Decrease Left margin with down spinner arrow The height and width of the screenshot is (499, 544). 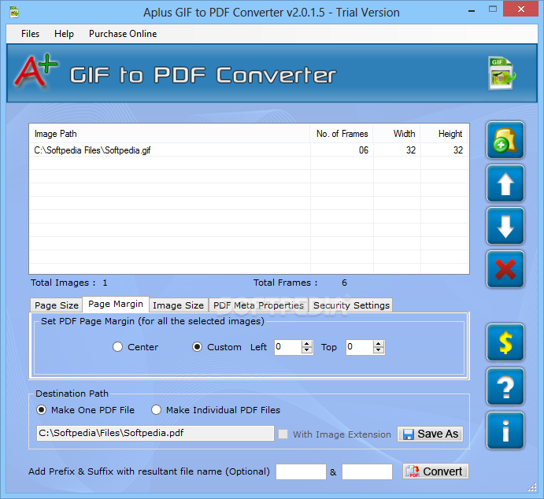[307, 350]
